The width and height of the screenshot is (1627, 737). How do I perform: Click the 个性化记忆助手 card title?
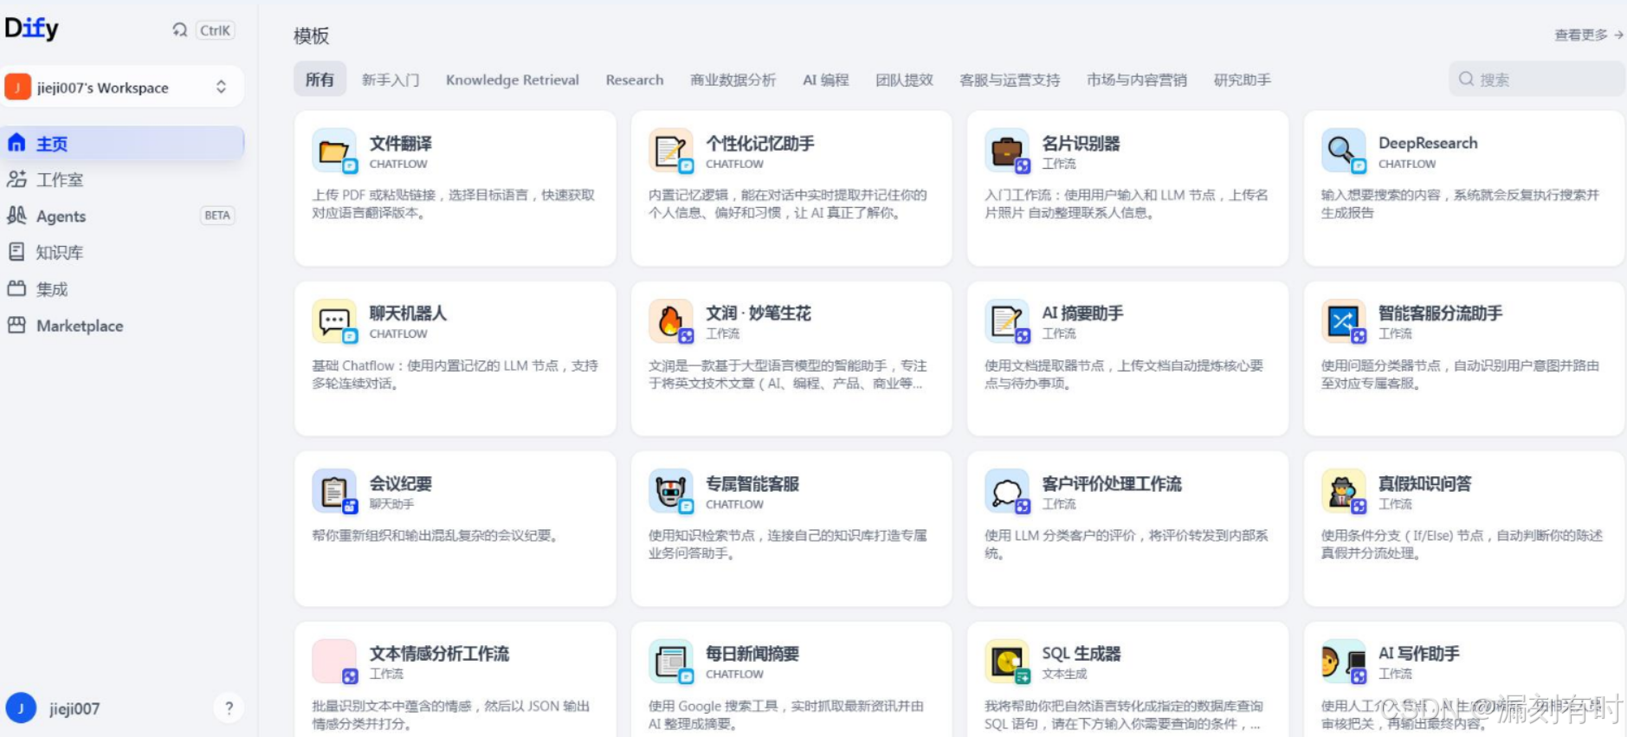(760, 143)
